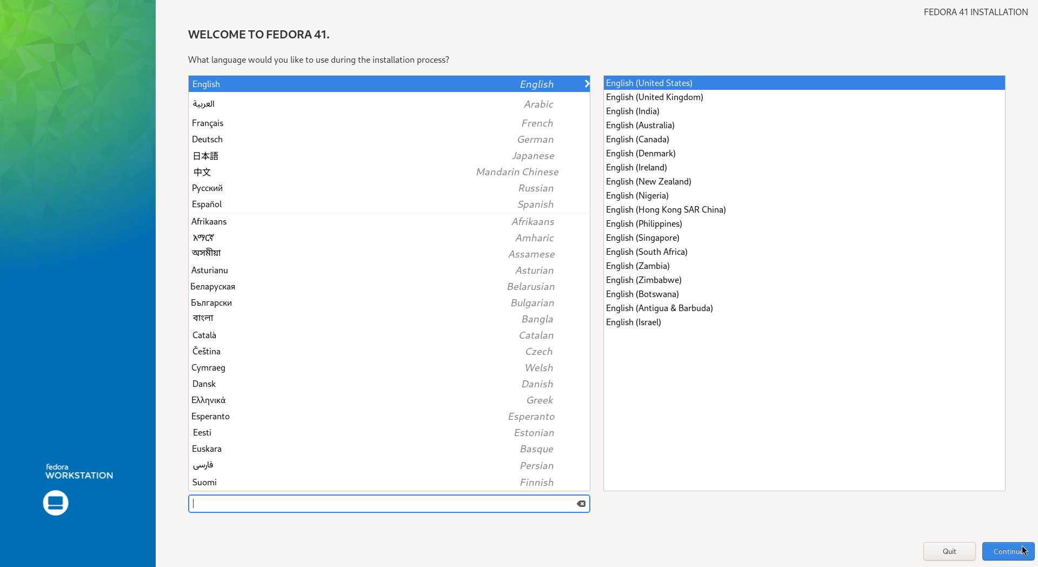Choose Español (Spanish) language
The width and height of the screenshot is (1038, 567).
389,205
